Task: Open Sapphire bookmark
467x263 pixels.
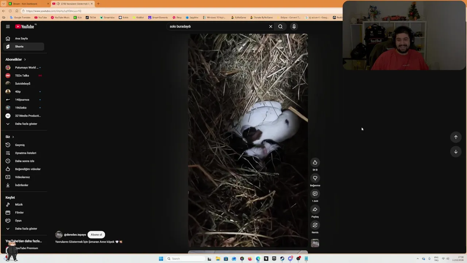Action: point(192,18)
